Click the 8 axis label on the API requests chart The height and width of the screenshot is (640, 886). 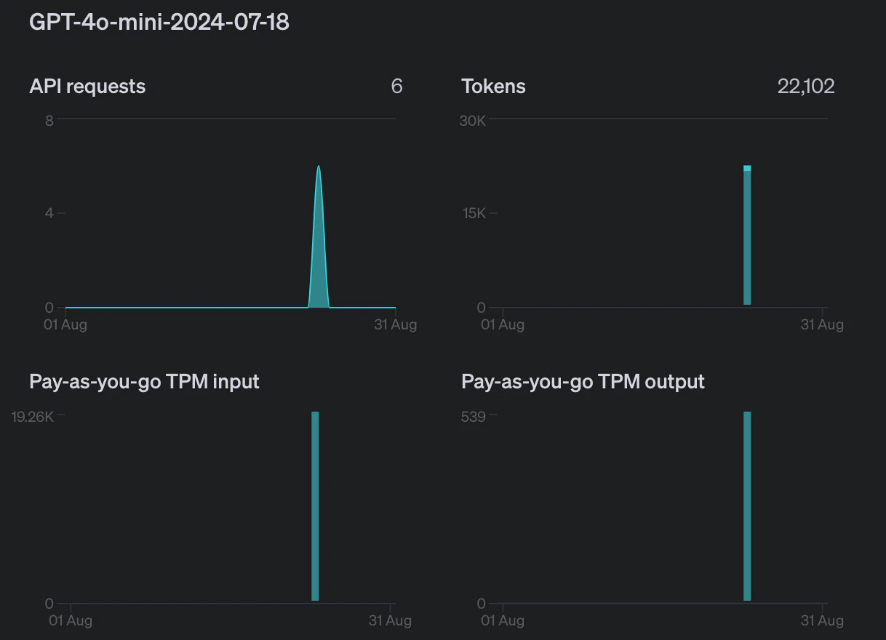49,120
